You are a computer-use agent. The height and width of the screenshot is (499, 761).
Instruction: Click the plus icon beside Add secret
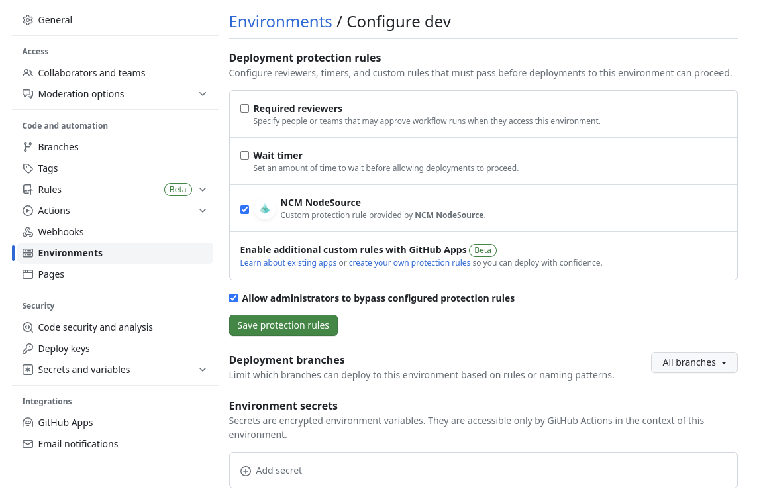click(246, 471)
